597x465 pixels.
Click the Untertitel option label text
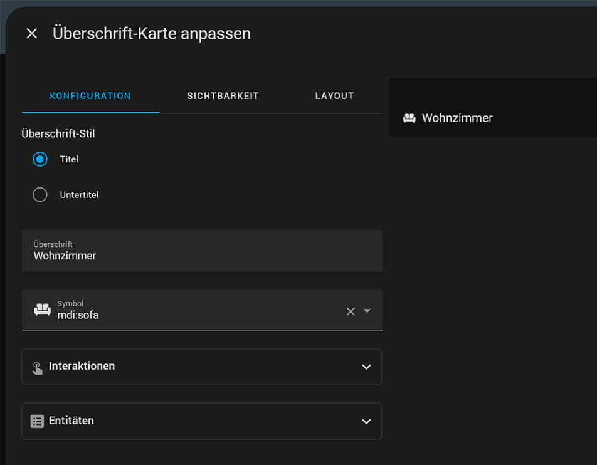point(79,195)
